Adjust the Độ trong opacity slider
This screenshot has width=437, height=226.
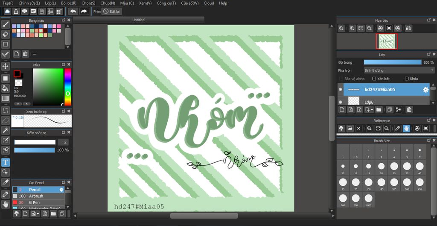point(393,62)
